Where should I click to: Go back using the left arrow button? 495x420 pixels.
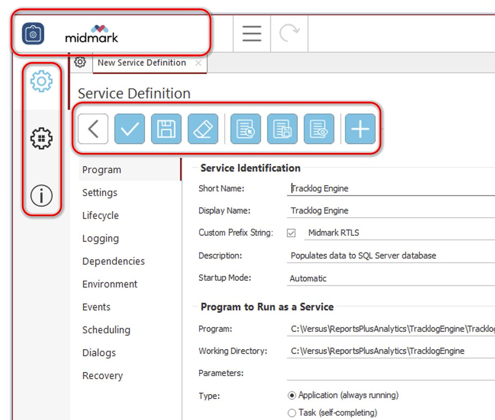pos(92,129)
